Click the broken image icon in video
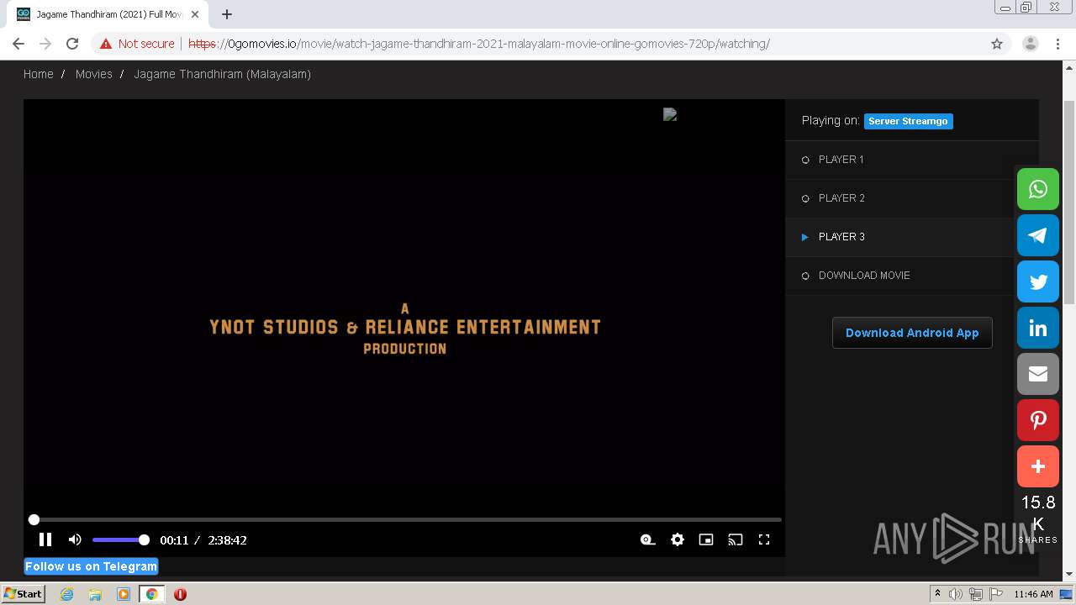Screen dimensions: 1076x605 [670, 114]
